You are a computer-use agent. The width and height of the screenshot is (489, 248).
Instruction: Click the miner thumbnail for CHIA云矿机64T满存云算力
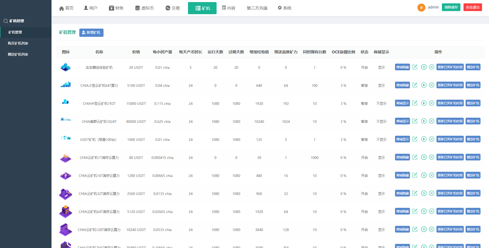[66, 211]
